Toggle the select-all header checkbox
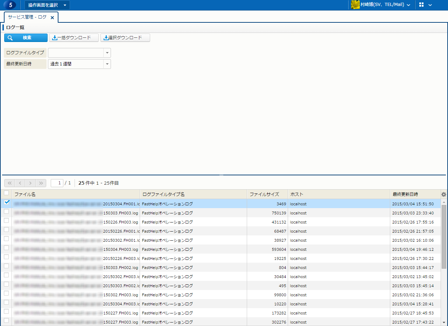 [x=6, y=193]
